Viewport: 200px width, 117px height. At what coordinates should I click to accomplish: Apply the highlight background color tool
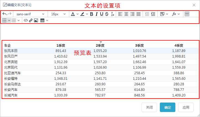coord(82,14)
